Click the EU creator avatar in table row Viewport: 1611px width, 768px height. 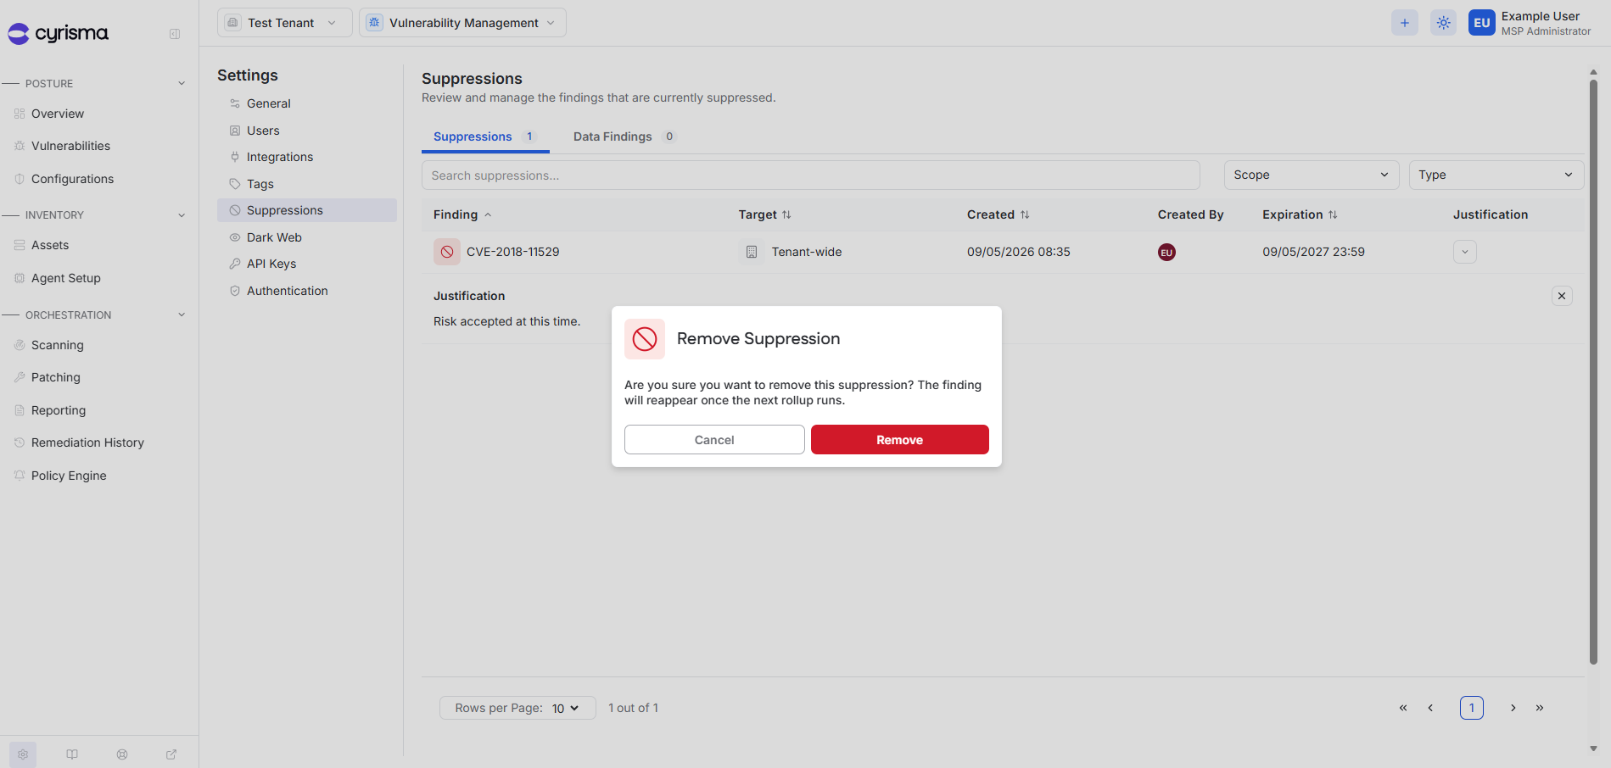(x=1166, y=252)
